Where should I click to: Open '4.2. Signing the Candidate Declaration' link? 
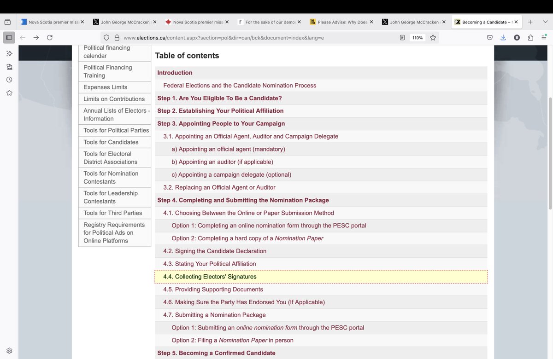point(215,251)
